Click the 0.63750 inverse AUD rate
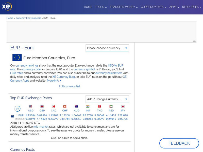This screenshot has width=203, height=152. click(x=76, y=119)
